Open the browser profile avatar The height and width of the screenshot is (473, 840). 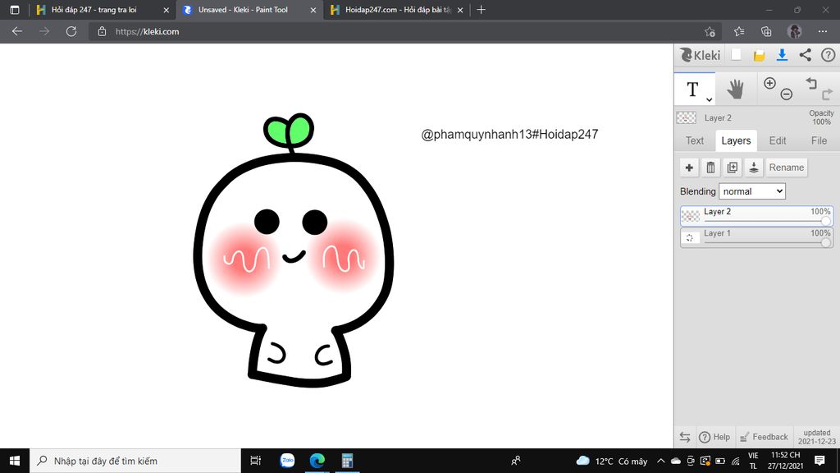(794, 32)
